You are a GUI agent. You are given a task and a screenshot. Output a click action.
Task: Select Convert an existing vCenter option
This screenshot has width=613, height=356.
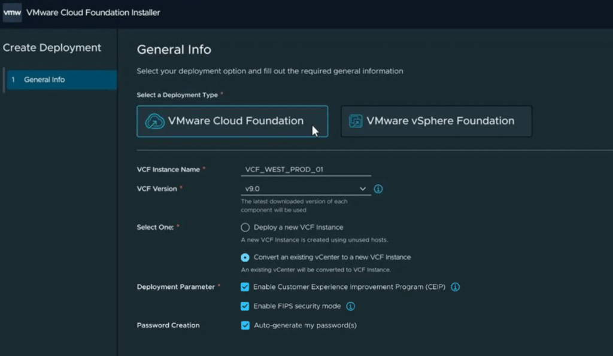(245, 257)
